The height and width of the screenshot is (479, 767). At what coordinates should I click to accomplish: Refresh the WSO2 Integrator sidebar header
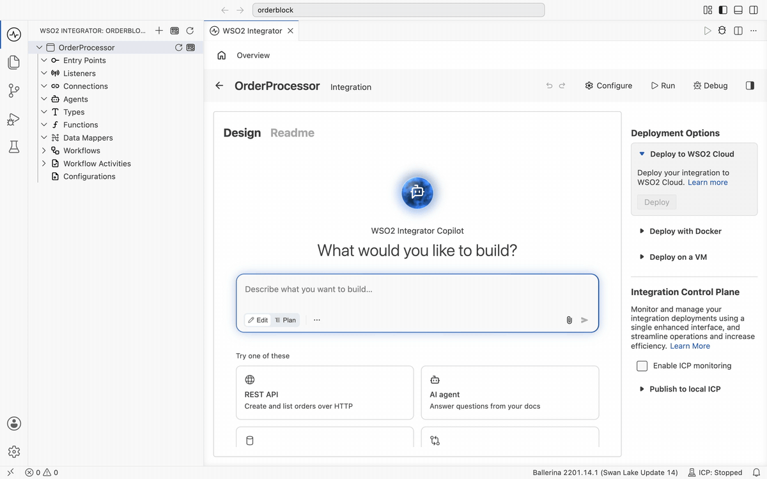tap(190, 30)
